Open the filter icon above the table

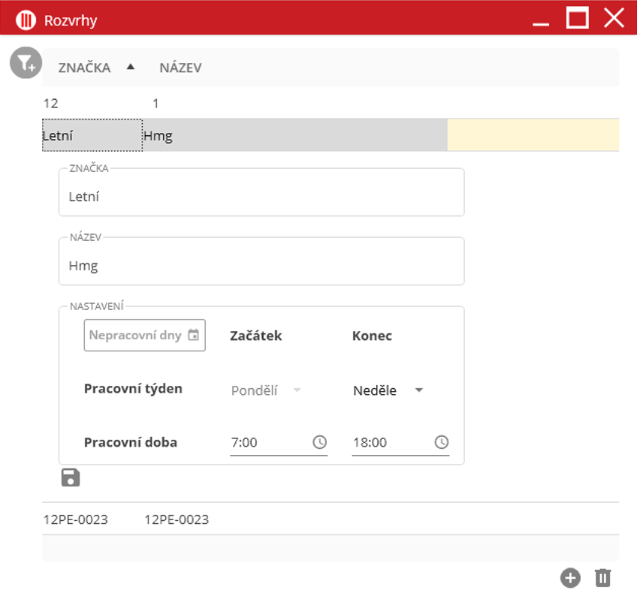click(26, 62)
